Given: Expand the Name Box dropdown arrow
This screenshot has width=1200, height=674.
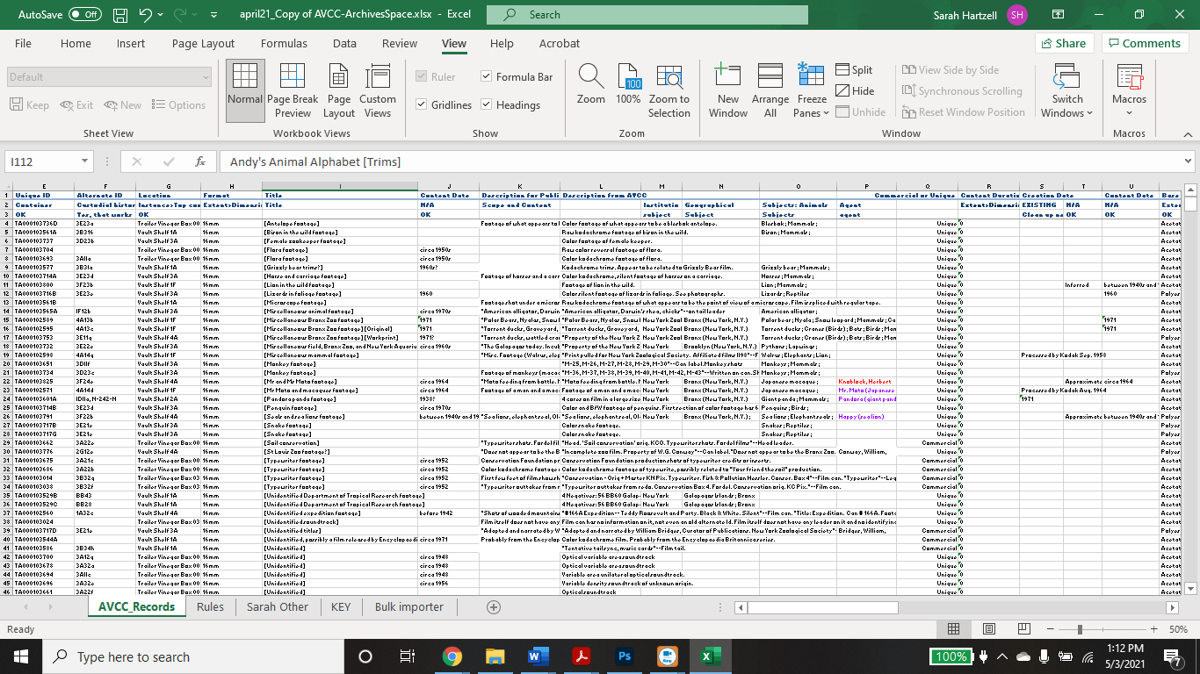Looking at the screenshot, I should pyautogui.click(x=84, y=161).
